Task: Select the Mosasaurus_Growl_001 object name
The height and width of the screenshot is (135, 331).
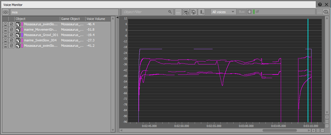Action: click(x=41, y=35)
